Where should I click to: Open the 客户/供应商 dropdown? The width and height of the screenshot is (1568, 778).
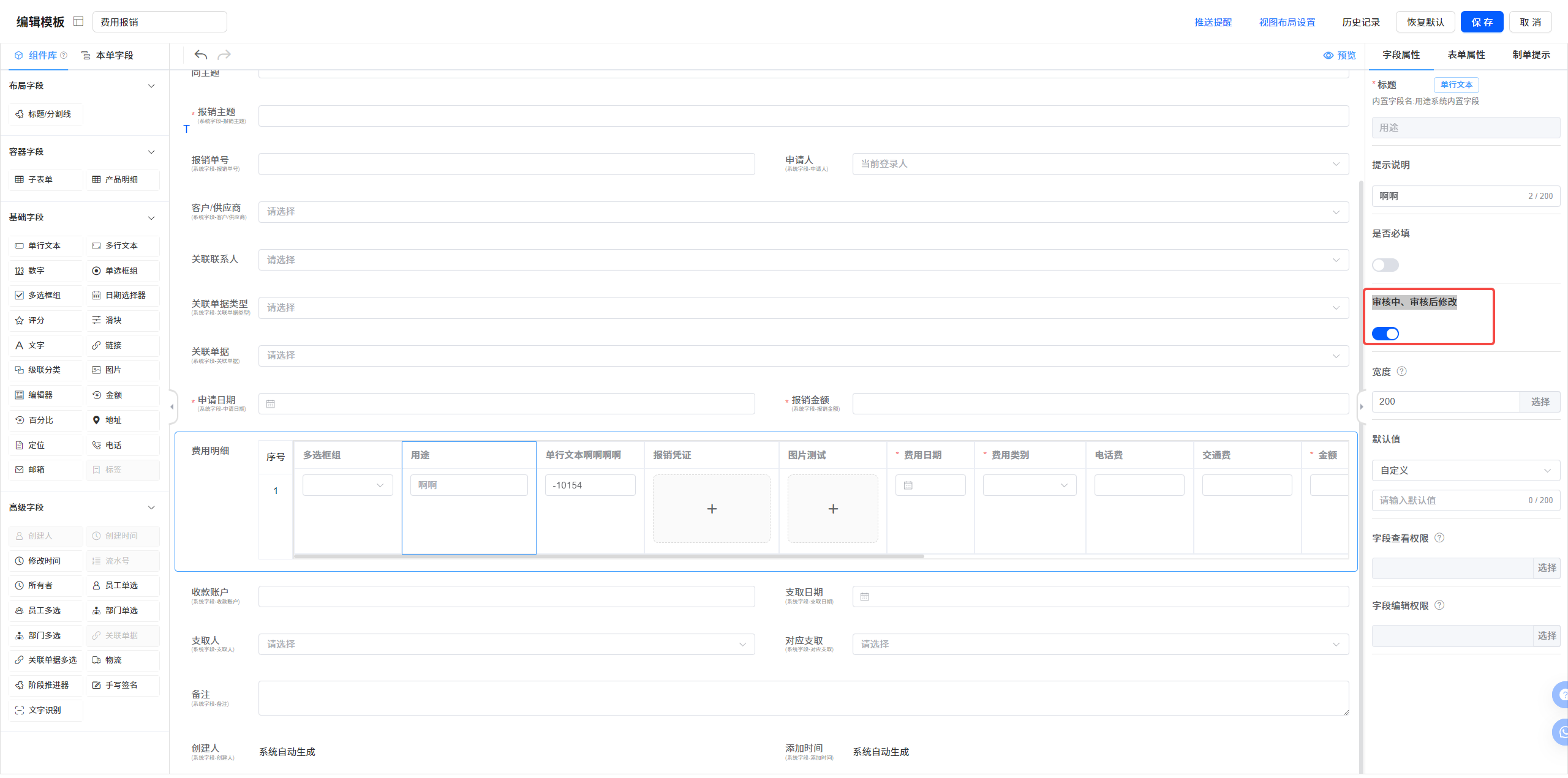pyautogui.click(x=802, y=212)
